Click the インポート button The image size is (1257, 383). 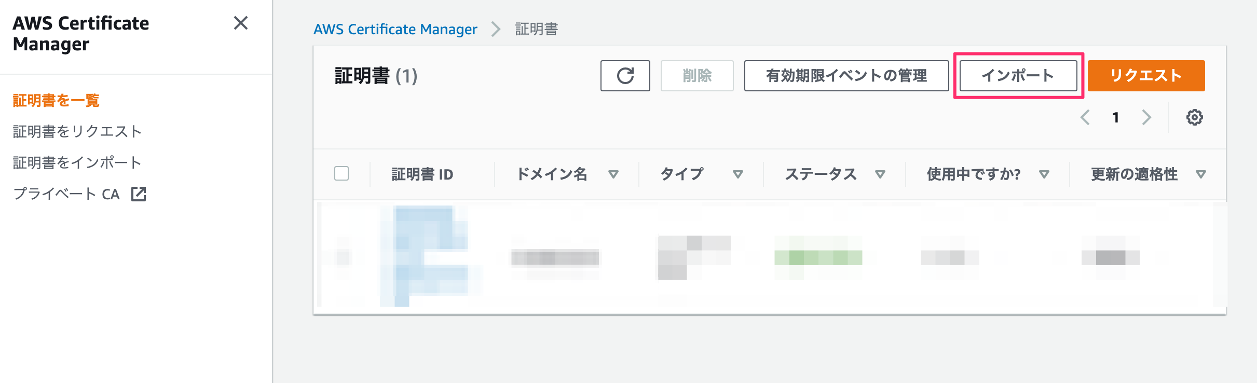[1018, 76]
